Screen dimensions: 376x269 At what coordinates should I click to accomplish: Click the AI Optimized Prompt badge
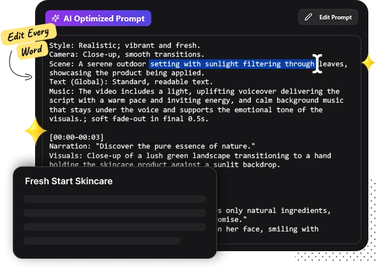click(x=98, y=18)
